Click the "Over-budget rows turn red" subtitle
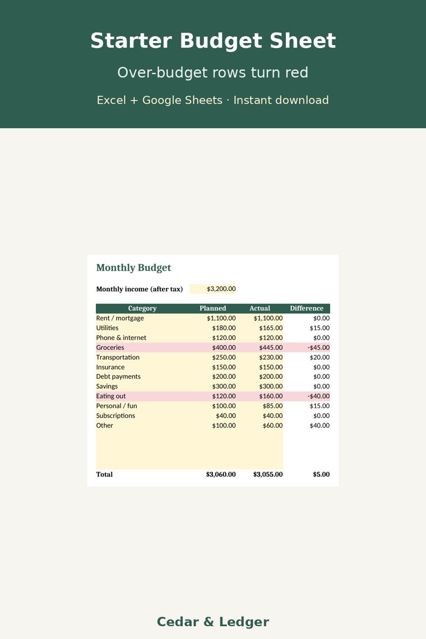 point(213,72)
